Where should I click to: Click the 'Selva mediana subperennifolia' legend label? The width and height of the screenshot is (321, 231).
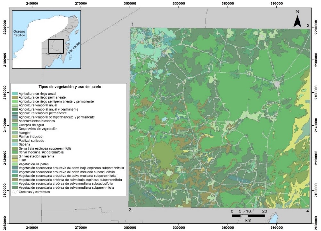click(x=41, y=152)
